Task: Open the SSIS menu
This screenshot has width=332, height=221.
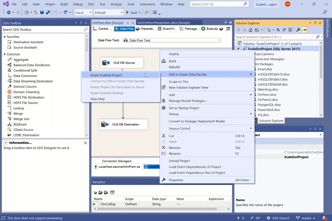Action: (x=91, y=4)
